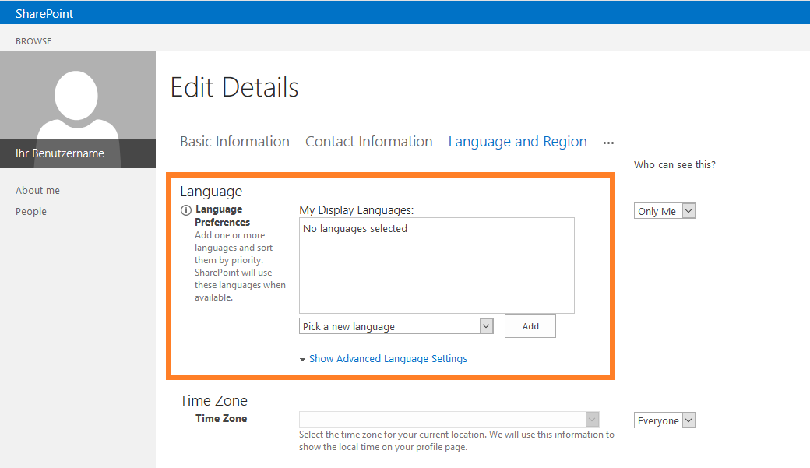The image size is (810, 468).
Task: Open the Time Zone dropdown
Action: coord(449,419)
